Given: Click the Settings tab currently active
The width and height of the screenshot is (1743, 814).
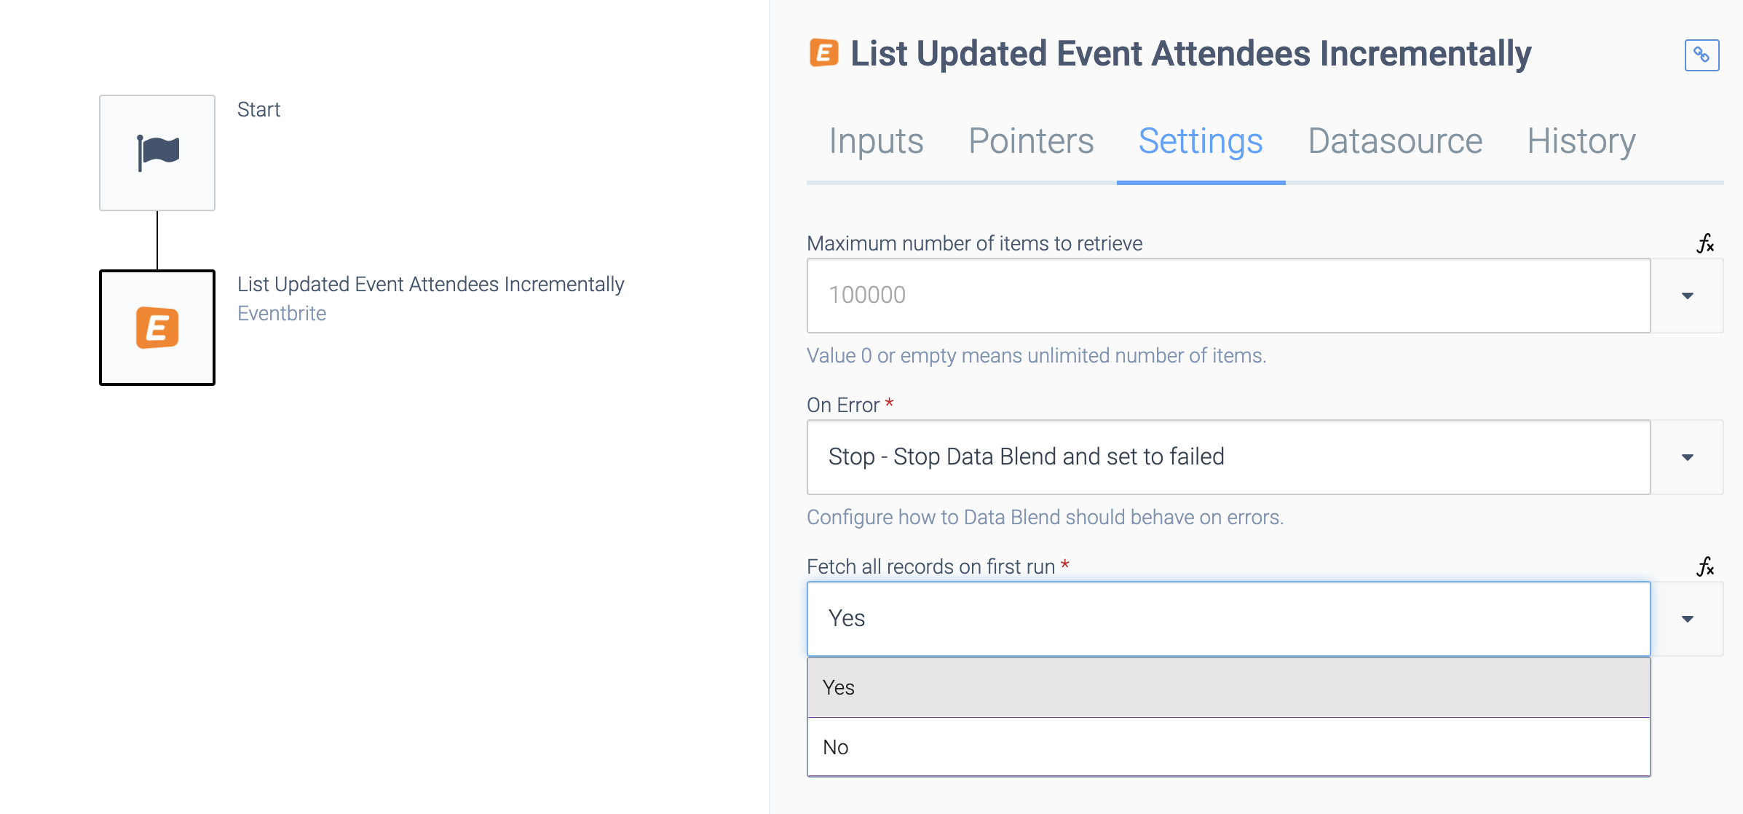Looking at the screenshot, I should pyautogui.click(x=1201, y=140).
